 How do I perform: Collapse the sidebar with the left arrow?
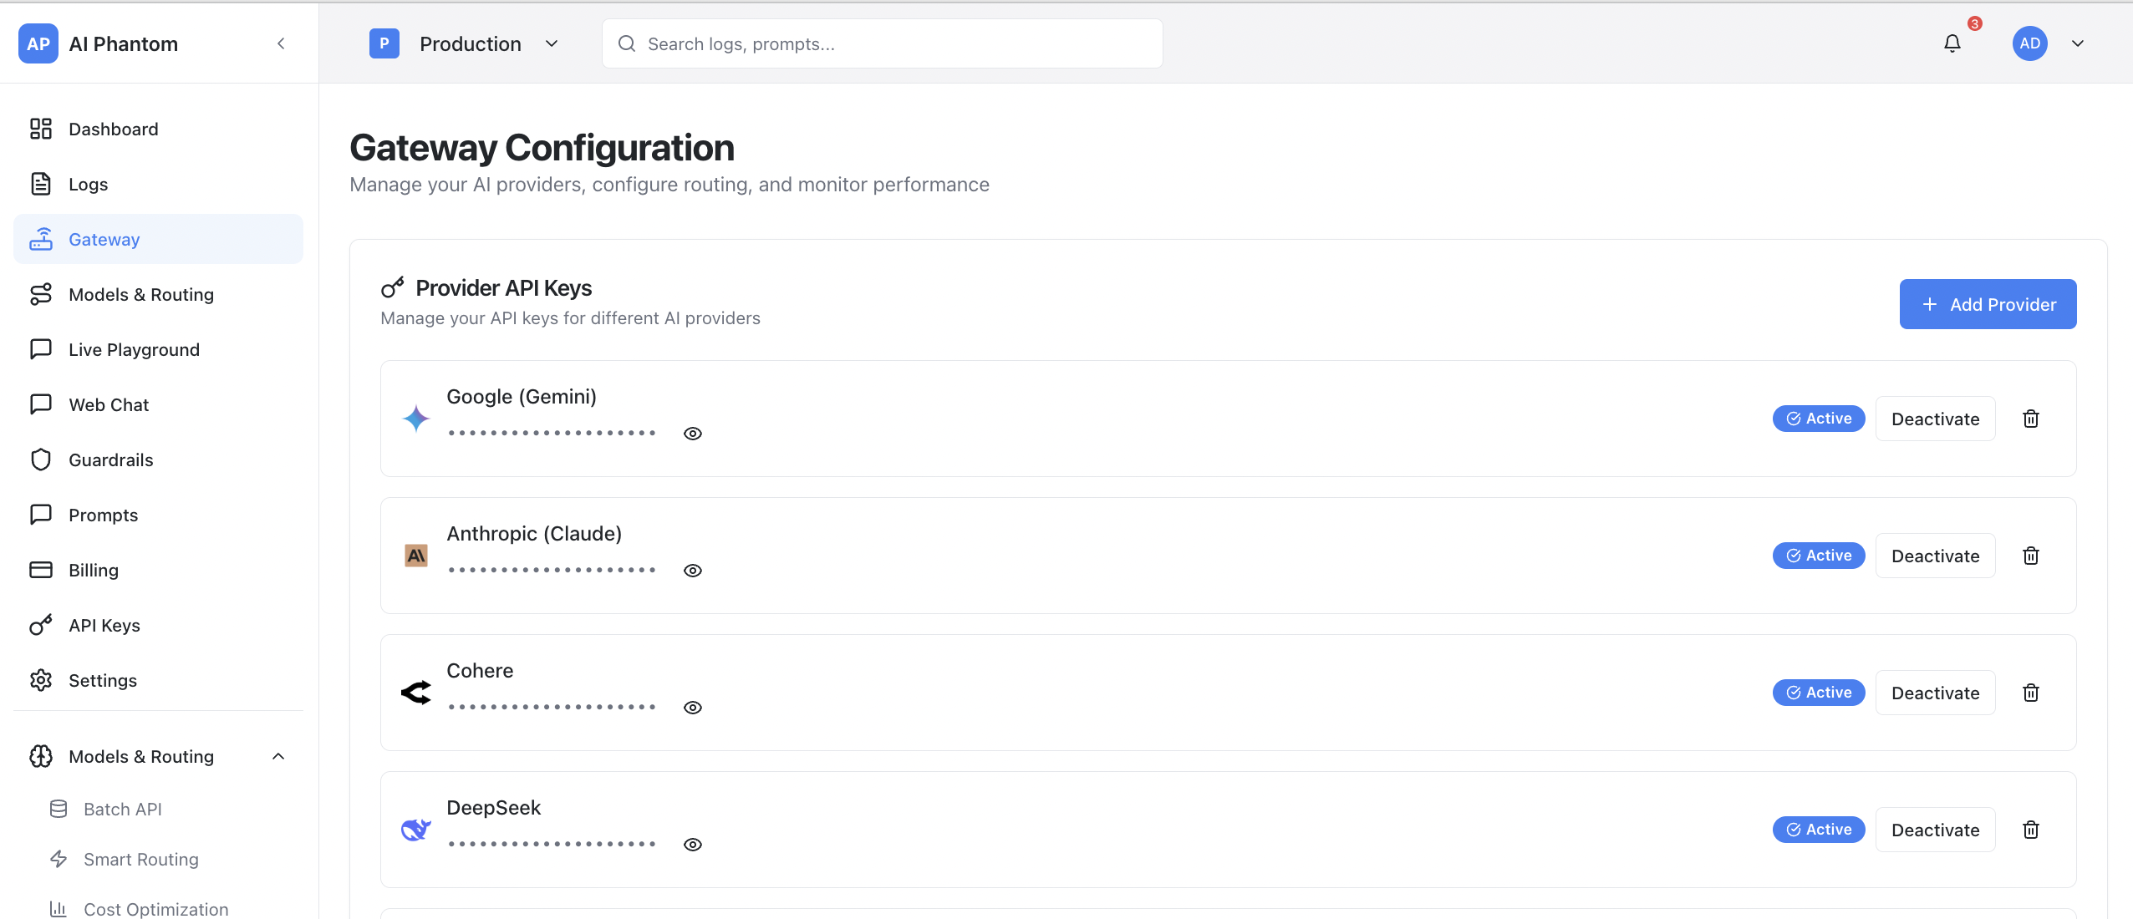[x=281, y=43]
